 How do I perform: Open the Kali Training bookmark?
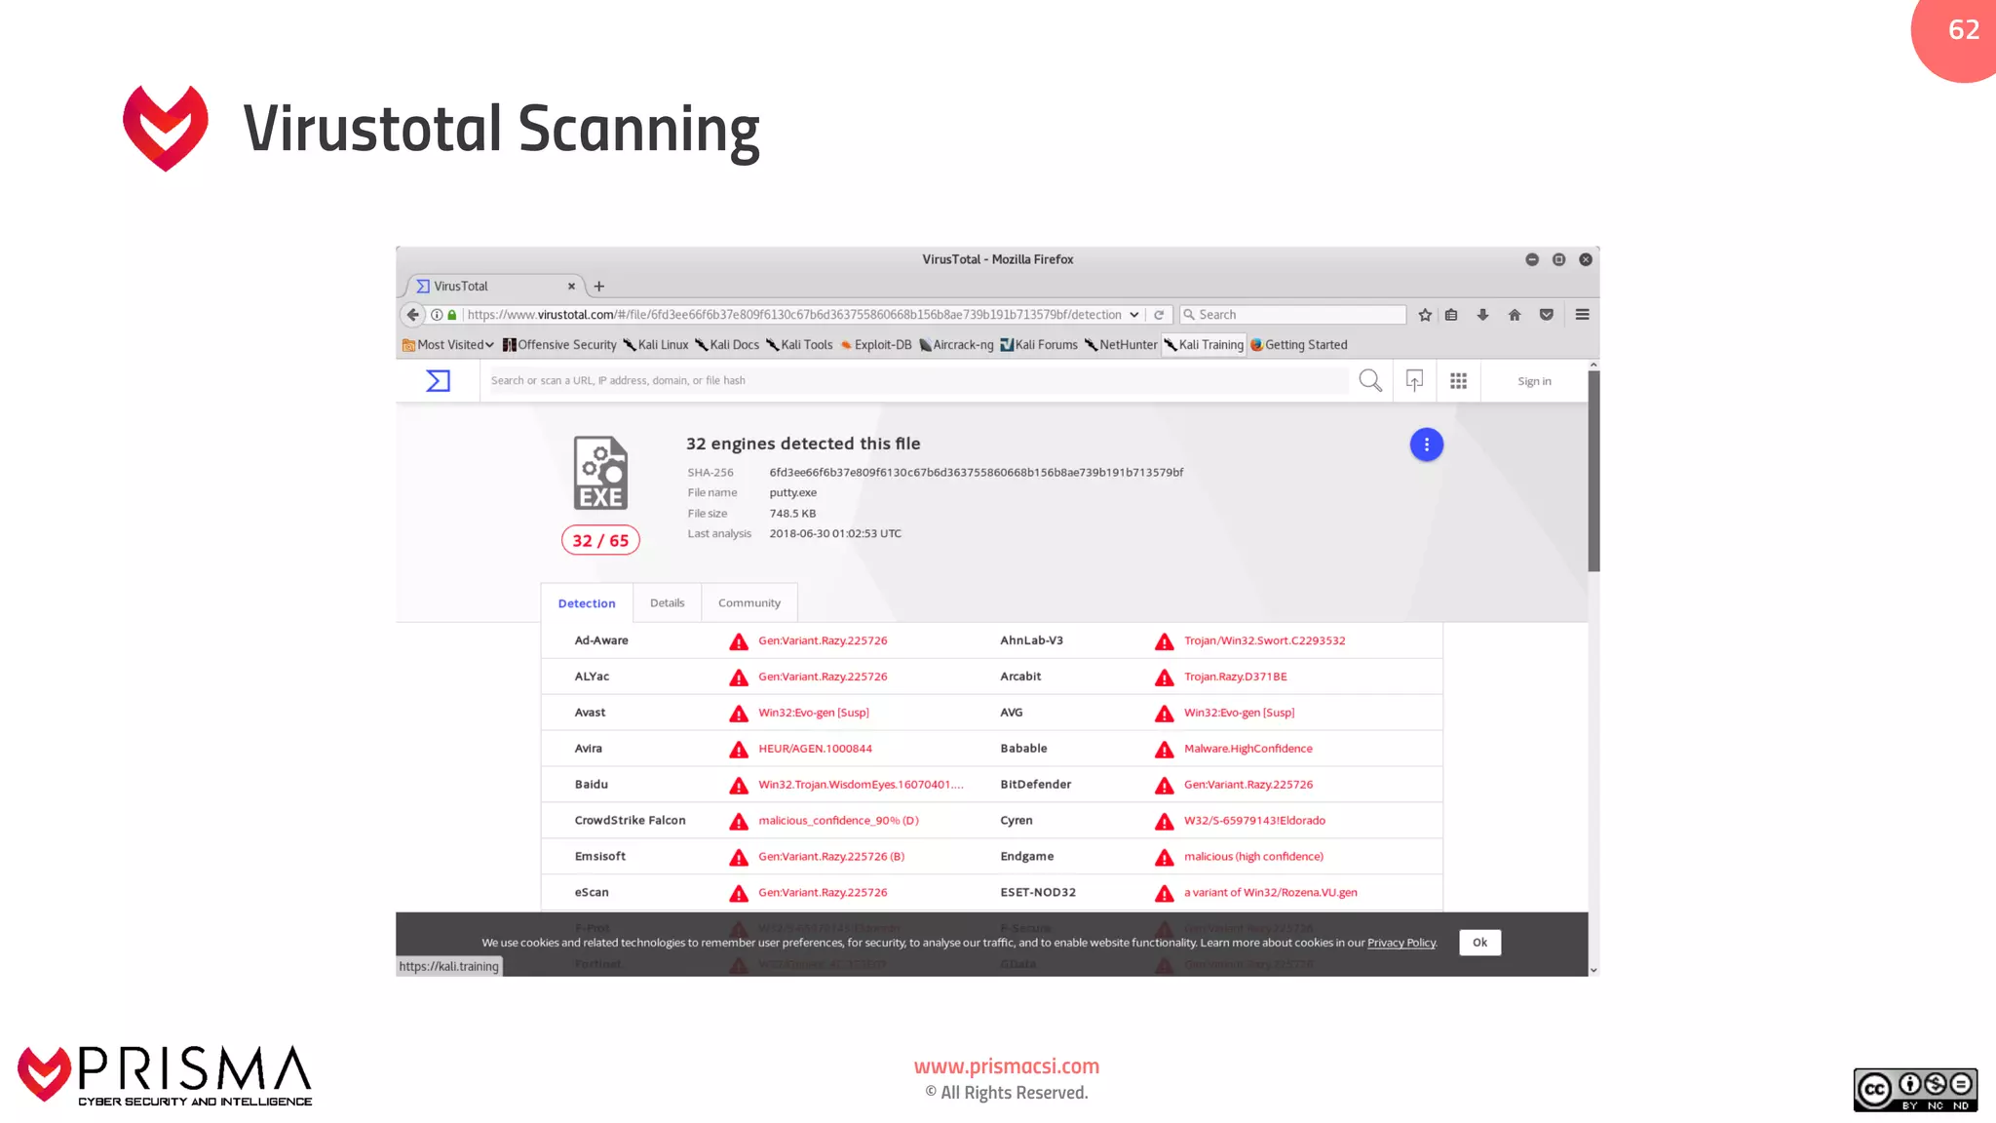click(x=1204, y=345)
